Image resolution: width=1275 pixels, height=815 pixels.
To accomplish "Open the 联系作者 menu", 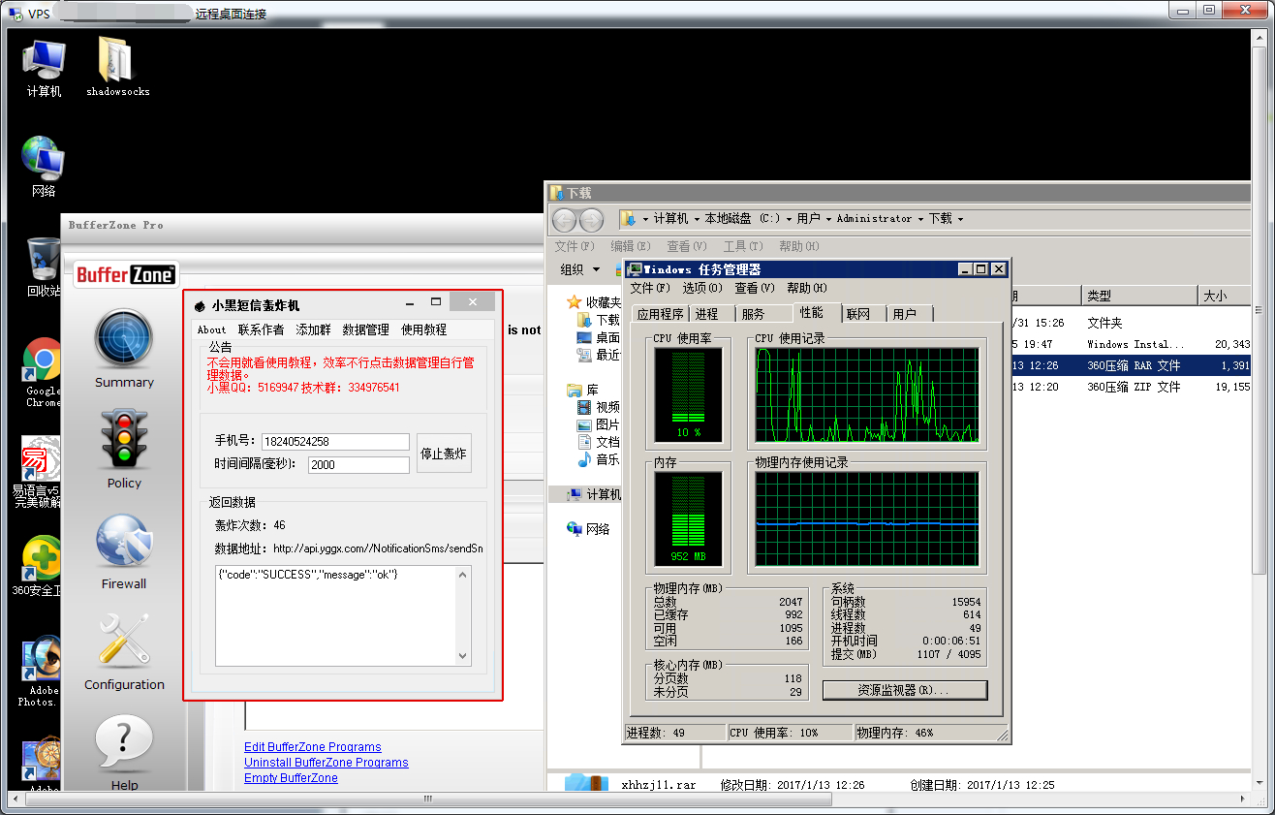I will tap(262, 329).
